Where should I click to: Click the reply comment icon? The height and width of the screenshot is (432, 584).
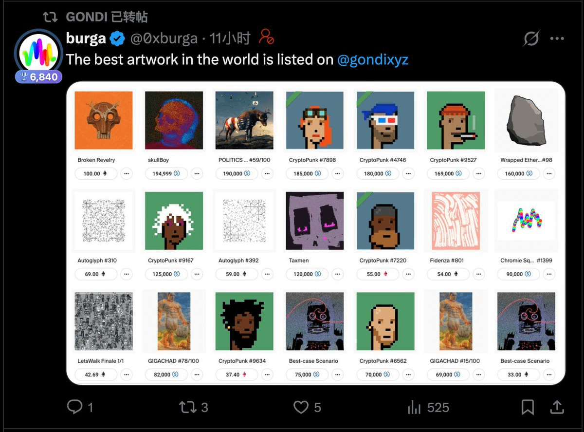pos(74,407)
